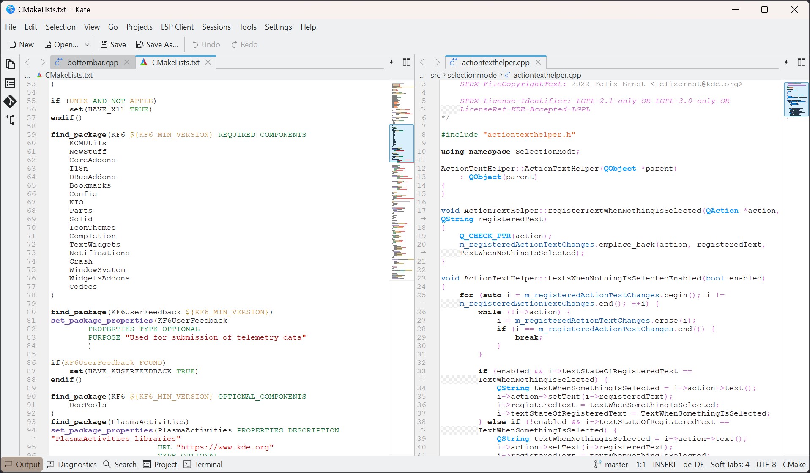The width and height of the screenshot is (810, 473).
Task: Open the LSP Client menu
Action: [x=177, y=27]
